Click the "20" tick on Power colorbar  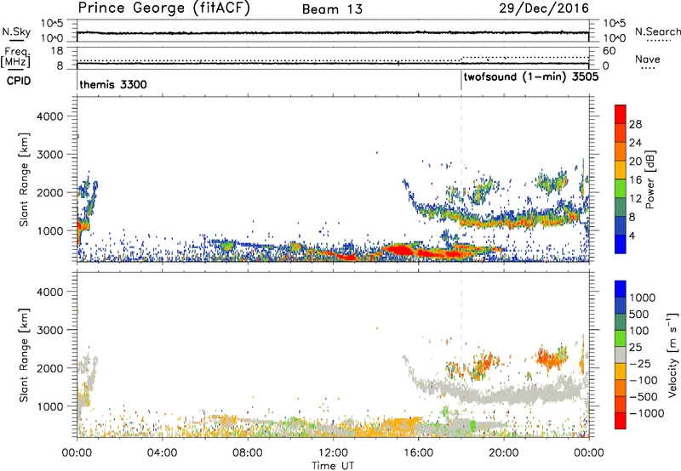(635, 162)
